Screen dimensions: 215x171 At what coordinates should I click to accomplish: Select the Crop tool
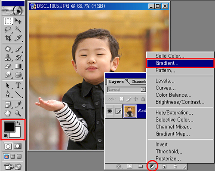tap(8, 38)
